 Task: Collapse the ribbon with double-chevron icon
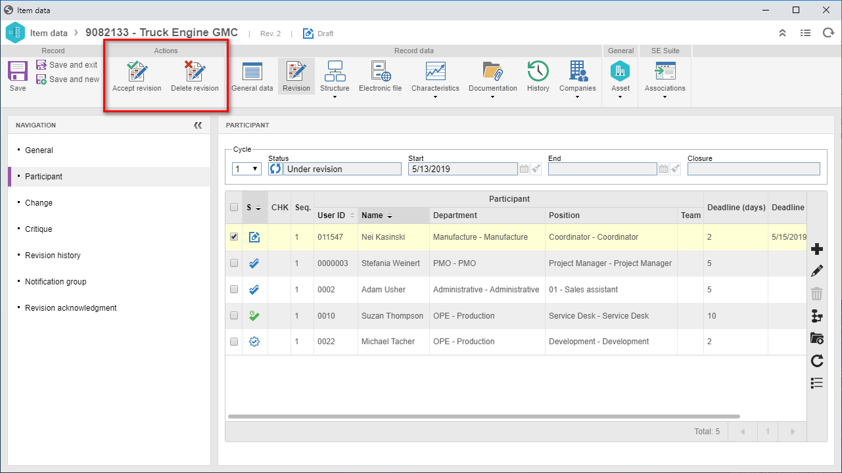click(x=782, y=33)
